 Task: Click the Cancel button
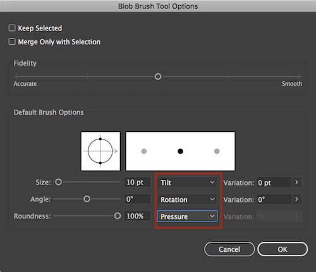pos(229,249)
